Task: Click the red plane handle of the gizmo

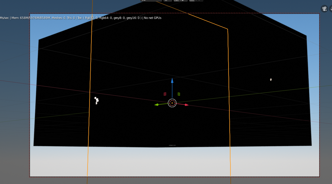Action: point(165,94)
